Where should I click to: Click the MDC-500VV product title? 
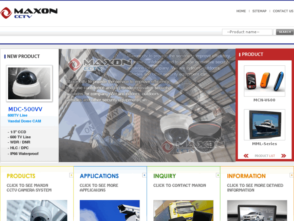25,109
